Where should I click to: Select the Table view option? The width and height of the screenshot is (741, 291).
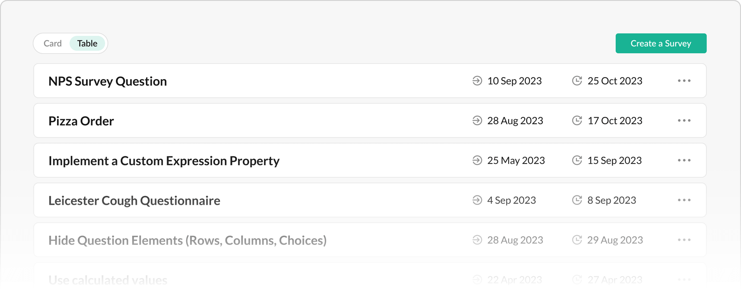(x=87, y=43)
